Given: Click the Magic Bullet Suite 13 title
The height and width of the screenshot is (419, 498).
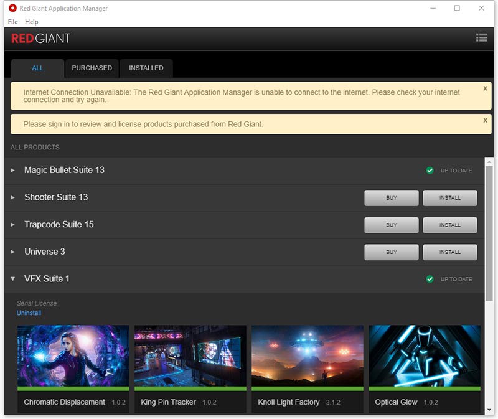Looking at the screenshot, I should (x=65, y=170).
